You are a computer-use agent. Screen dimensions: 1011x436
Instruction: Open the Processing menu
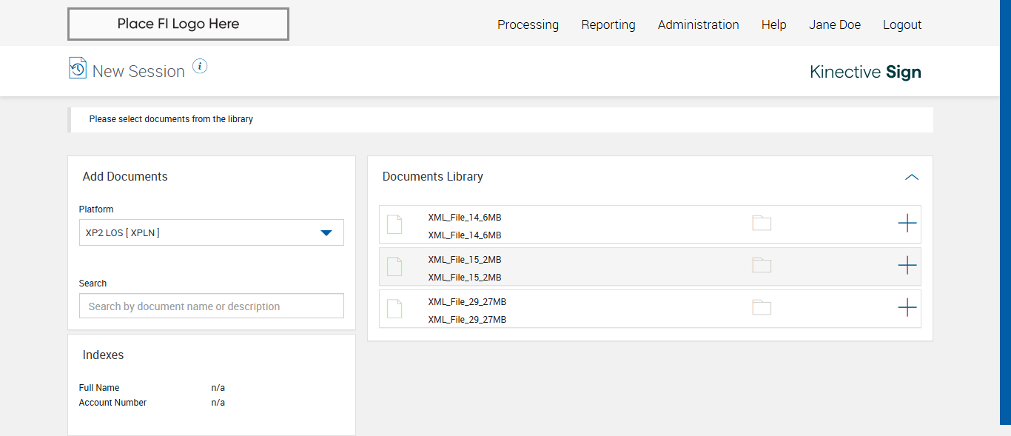528,24
